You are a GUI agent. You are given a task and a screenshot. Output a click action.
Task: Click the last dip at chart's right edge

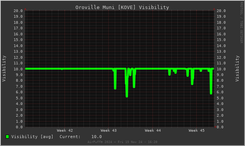211,90
